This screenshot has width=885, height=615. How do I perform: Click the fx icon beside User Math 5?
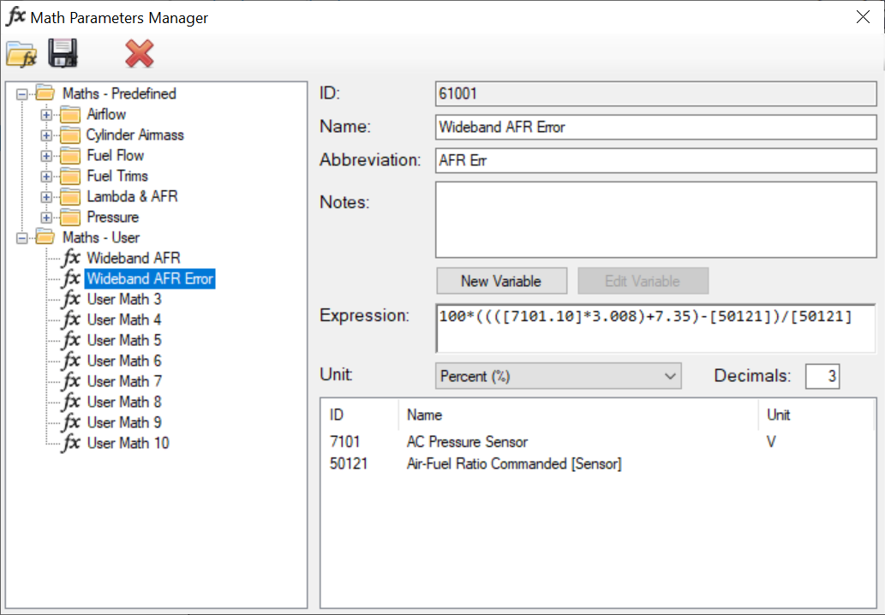(72, 340)
